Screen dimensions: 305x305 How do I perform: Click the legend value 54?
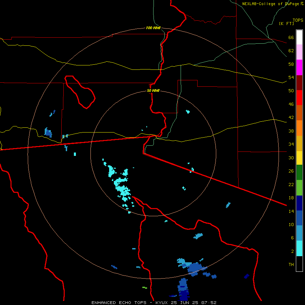(291, 78)
